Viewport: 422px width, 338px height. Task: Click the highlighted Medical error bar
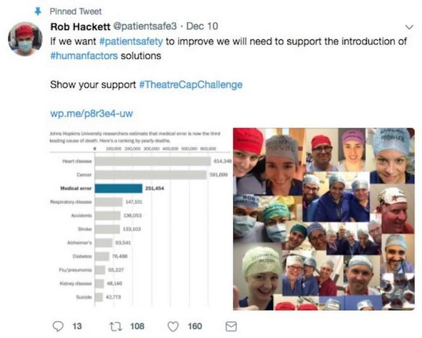click(120, 189)
